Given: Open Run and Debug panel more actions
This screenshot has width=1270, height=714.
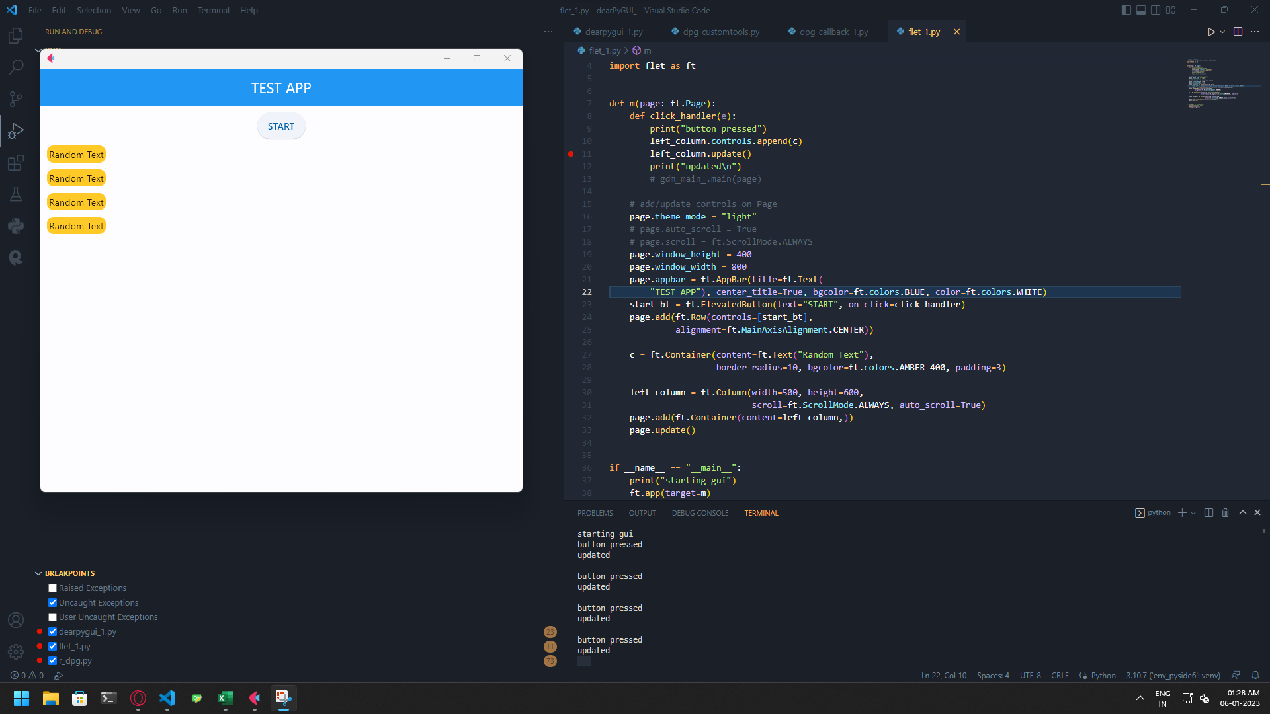Looking at the screenshot, I should pos(548,32).
